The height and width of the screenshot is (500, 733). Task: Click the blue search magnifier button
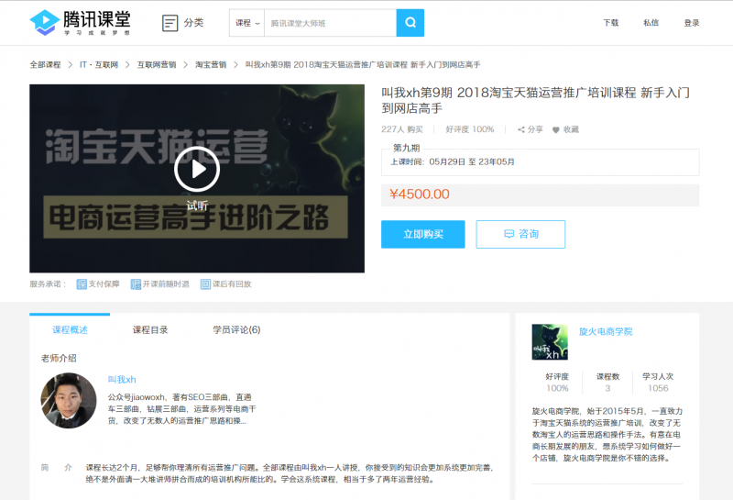click(x=410, y=23)
